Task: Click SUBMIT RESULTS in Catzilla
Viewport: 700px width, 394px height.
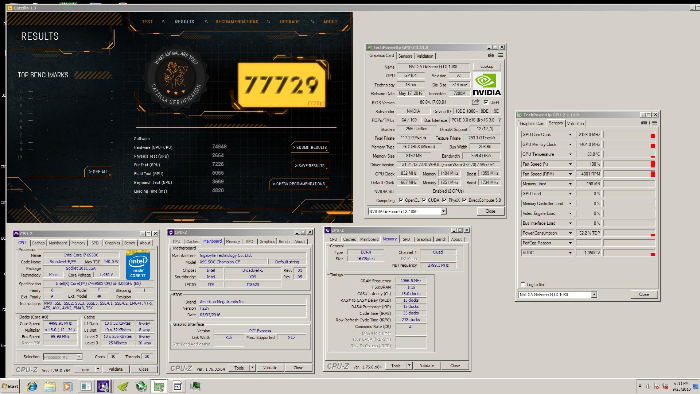Action: pos(310,147)
